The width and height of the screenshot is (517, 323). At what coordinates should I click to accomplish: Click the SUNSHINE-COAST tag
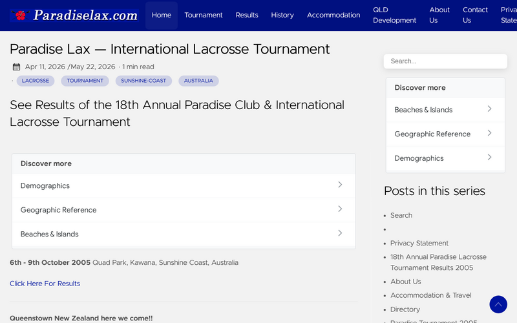143,81
